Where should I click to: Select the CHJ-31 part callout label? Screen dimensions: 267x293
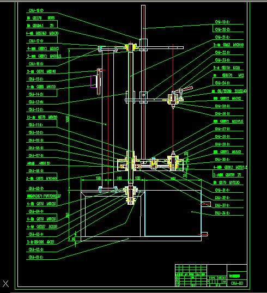coord(222,190)
